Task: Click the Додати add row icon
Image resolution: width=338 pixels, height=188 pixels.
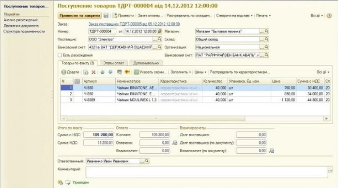Action: pyautogui.click(x=63, y=72)
